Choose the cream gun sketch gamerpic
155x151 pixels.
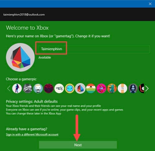click(59, 88)
